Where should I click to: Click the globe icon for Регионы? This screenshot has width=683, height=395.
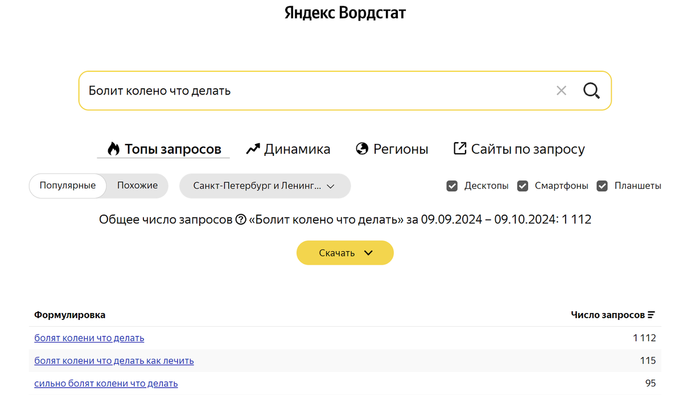point(362,149)
